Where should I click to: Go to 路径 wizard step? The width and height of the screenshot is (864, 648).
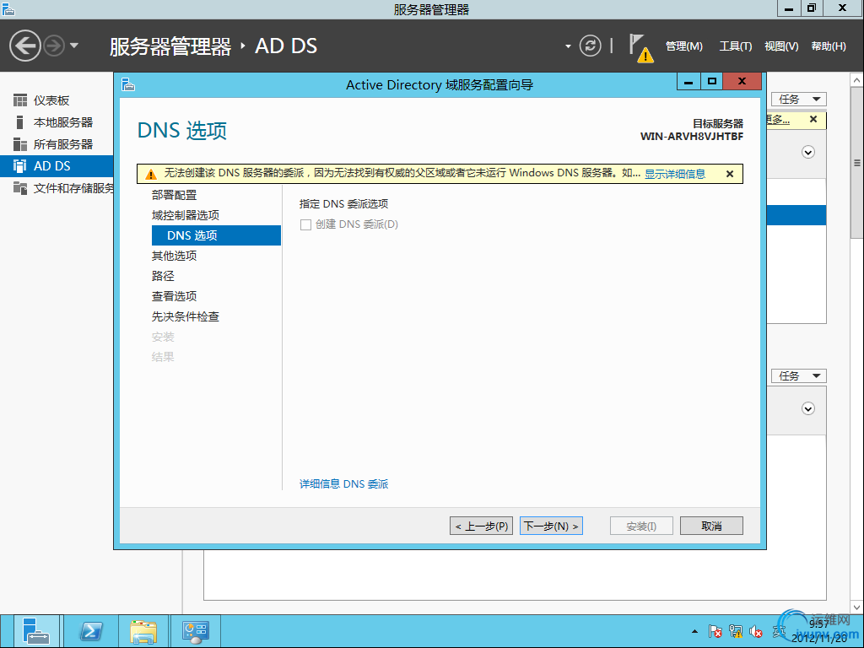tap(163, 276)
